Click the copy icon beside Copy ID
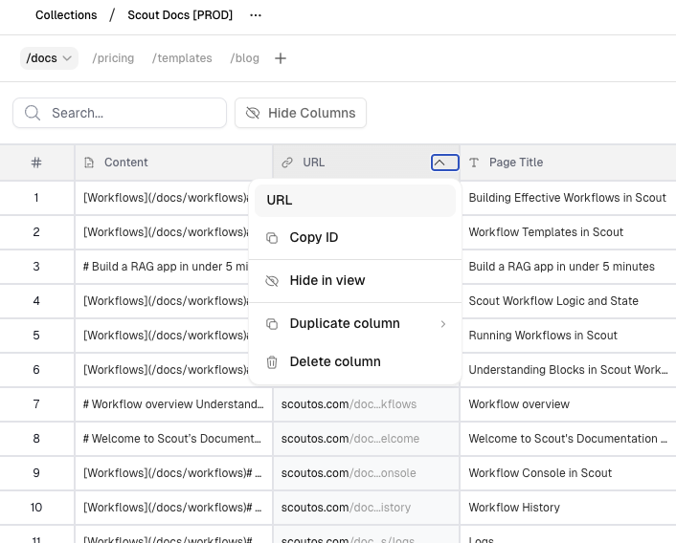 pos(272,238)
